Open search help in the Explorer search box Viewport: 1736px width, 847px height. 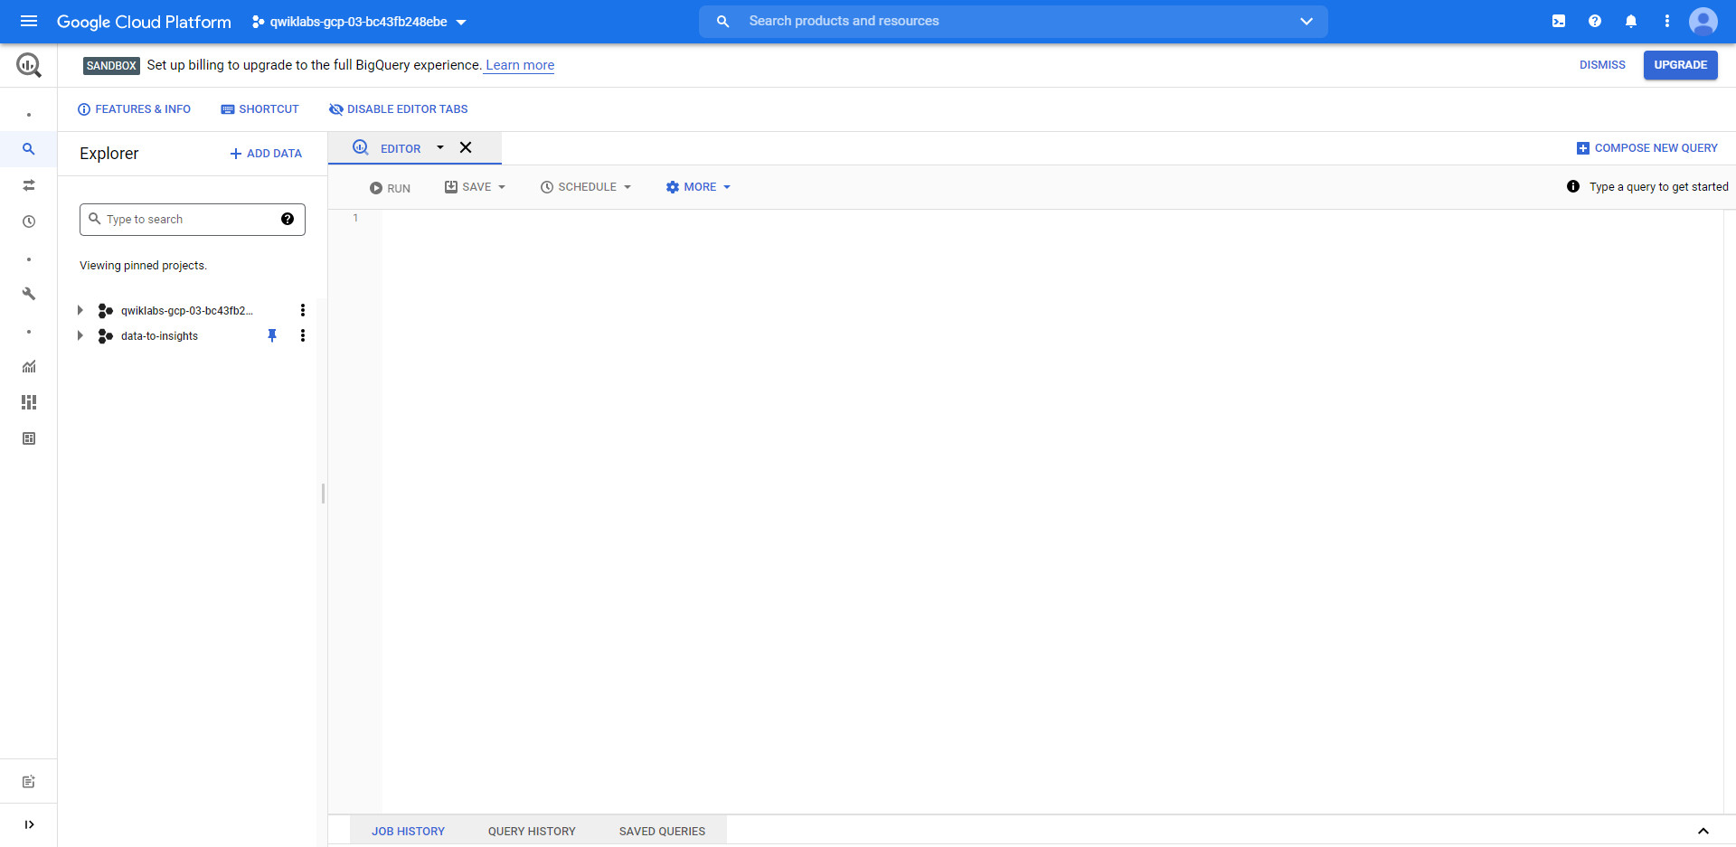tap(287, 219)
